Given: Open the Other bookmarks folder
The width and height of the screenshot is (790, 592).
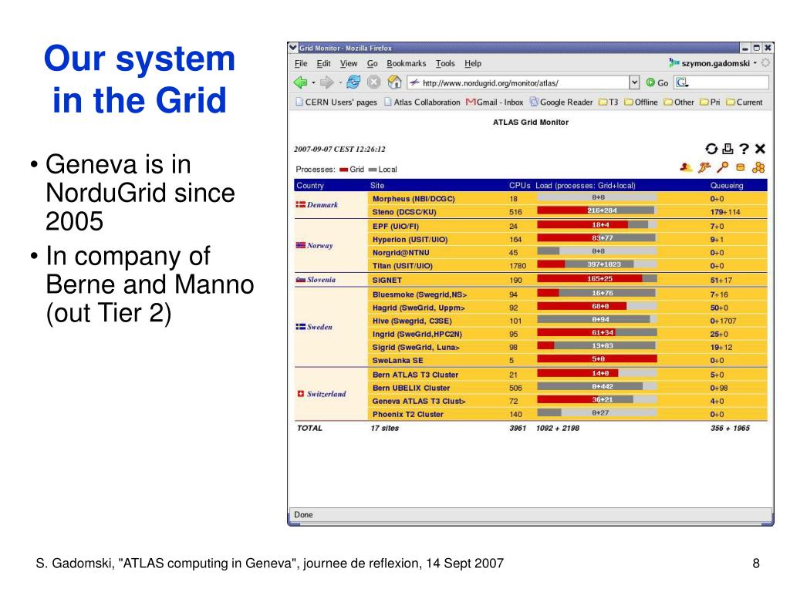Looking at the screenshot, I should pyautogui.click(x=679, y=103).
